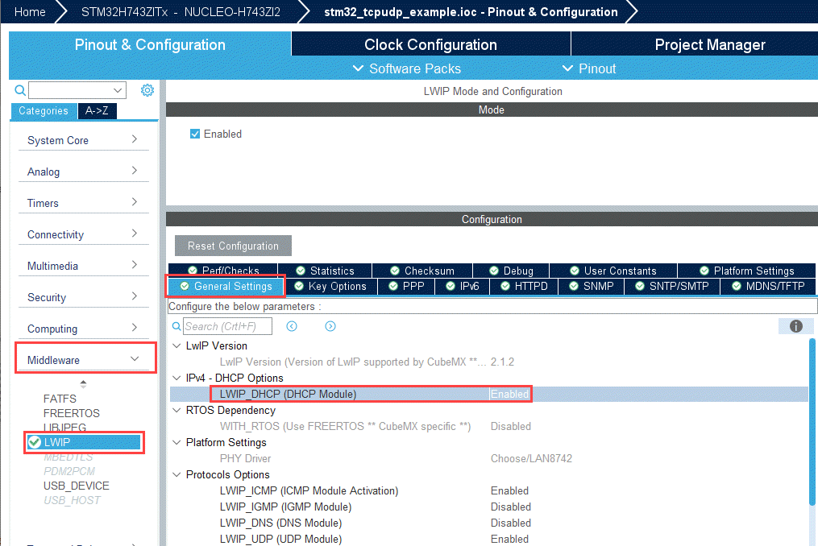Select LWIP middleware item
This screenshot has height=546, width=818.
[x=85, y=442]
